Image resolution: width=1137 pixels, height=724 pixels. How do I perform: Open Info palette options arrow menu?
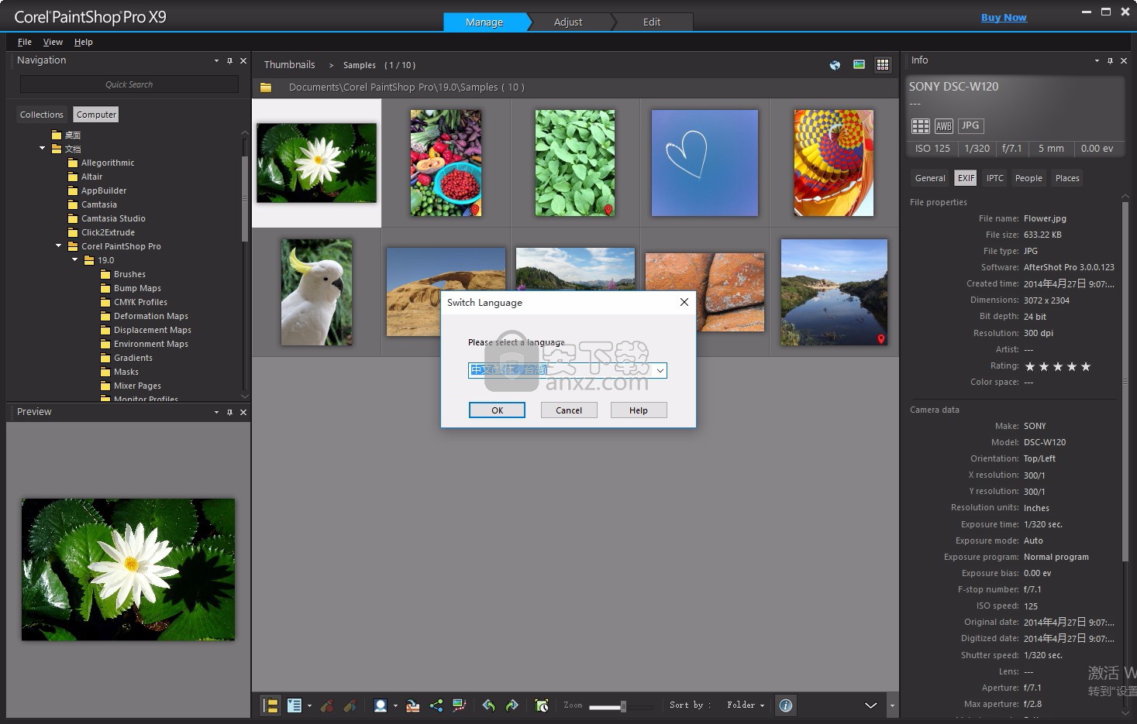click(x=1097, y=60)
